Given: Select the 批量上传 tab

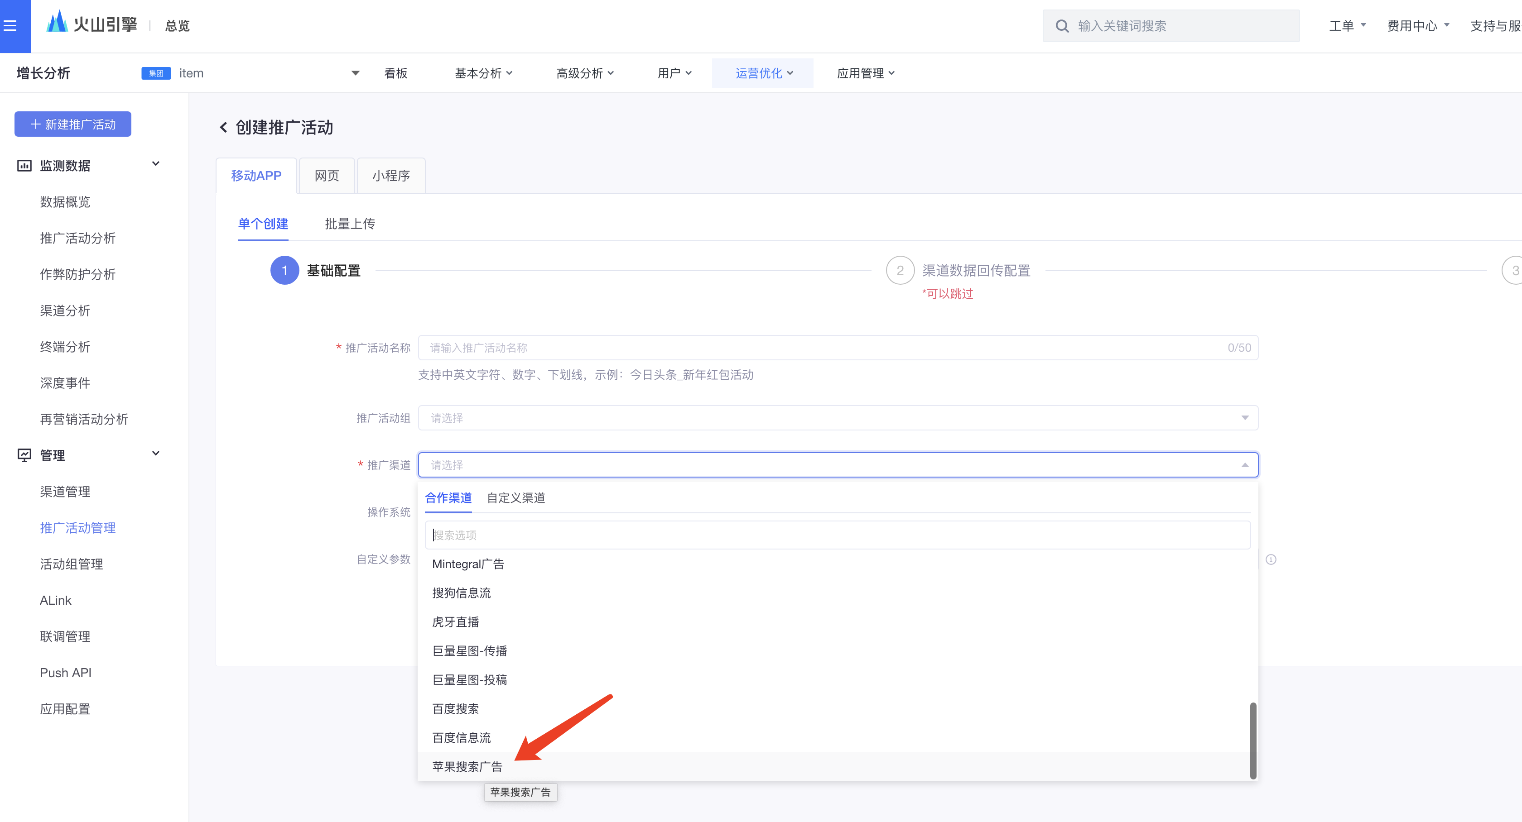Looking at the screenshot, I should tap(350, 224).
